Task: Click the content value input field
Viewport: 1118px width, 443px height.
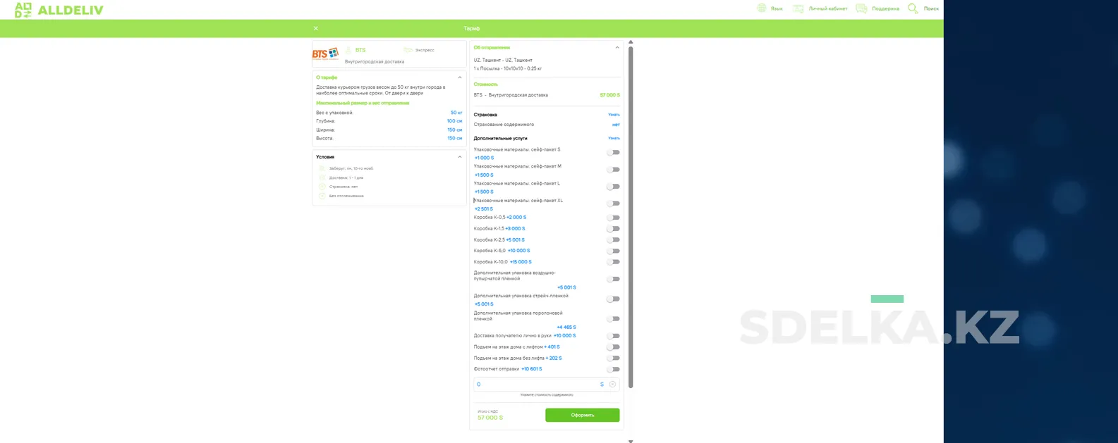Action: tap(536, 385)
